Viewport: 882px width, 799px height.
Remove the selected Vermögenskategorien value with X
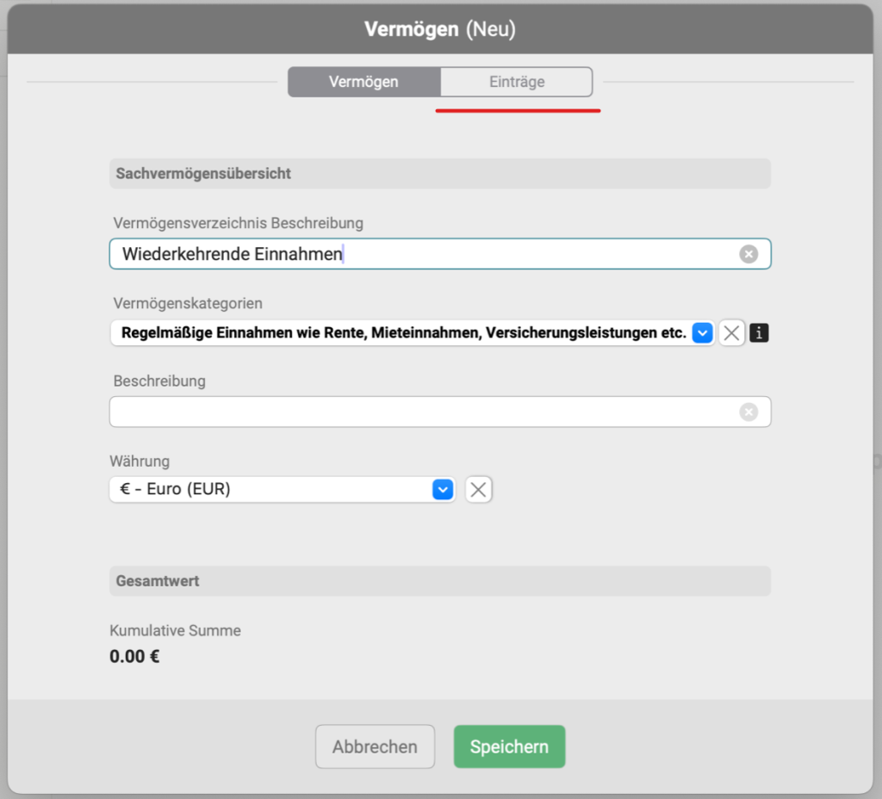731,333
